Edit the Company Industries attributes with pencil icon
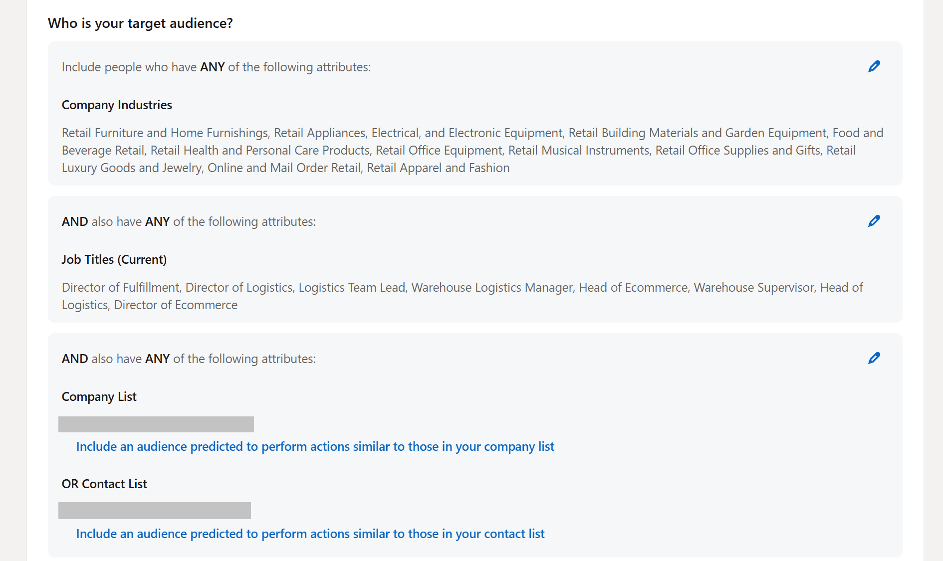 (x=874, y=66)
